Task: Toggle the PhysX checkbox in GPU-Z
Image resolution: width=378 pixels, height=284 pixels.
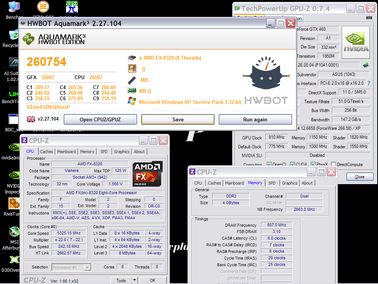Action: point(313,165)
